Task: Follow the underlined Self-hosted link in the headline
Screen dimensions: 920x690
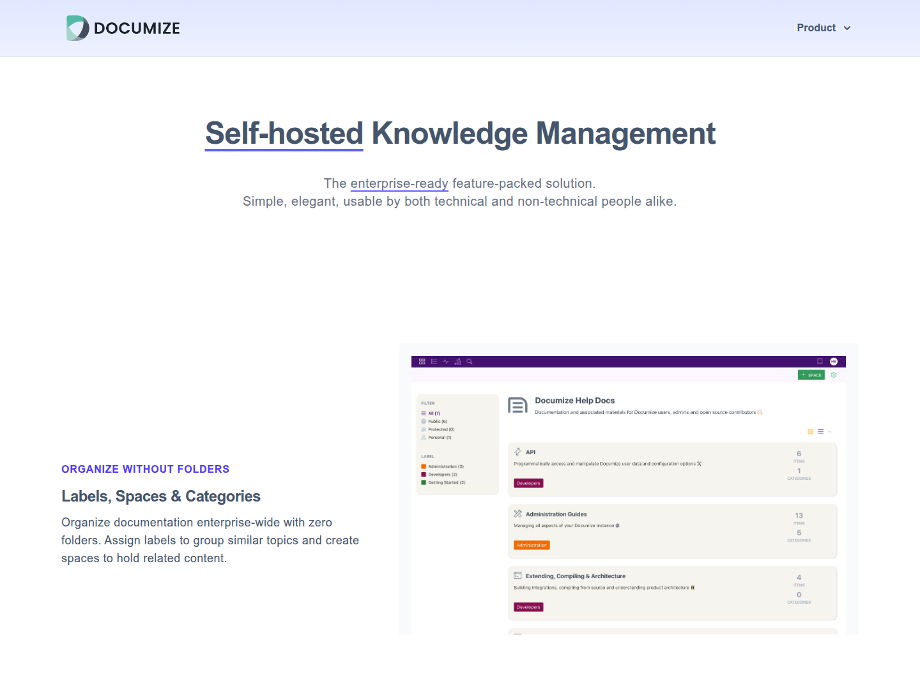Action: tap(284, 134)
